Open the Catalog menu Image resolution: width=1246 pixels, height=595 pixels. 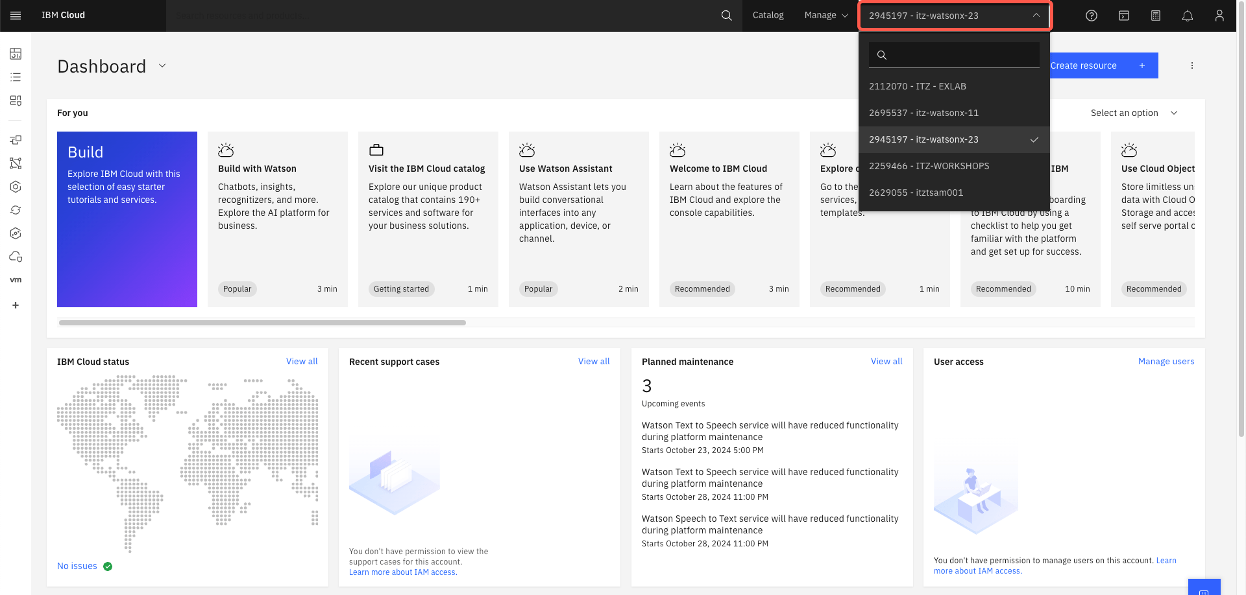point(768,15)
